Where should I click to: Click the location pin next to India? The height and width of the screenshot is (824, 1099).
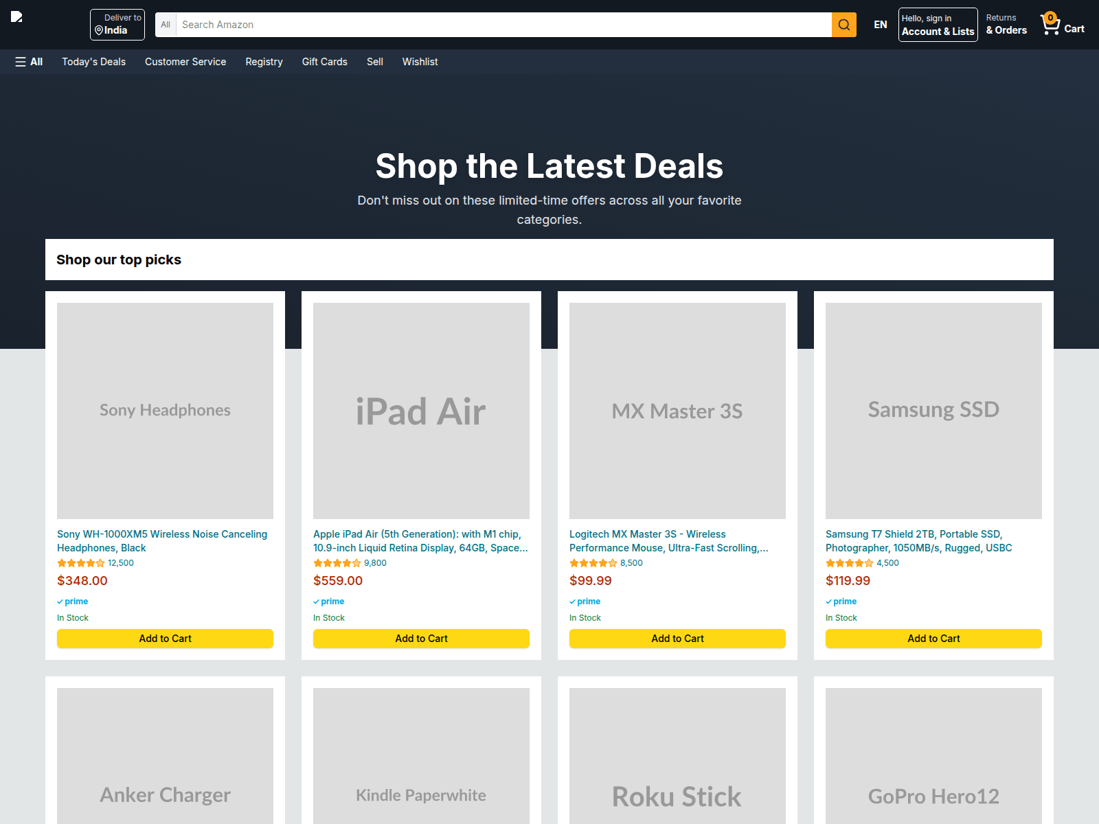[x=98, y=30]
